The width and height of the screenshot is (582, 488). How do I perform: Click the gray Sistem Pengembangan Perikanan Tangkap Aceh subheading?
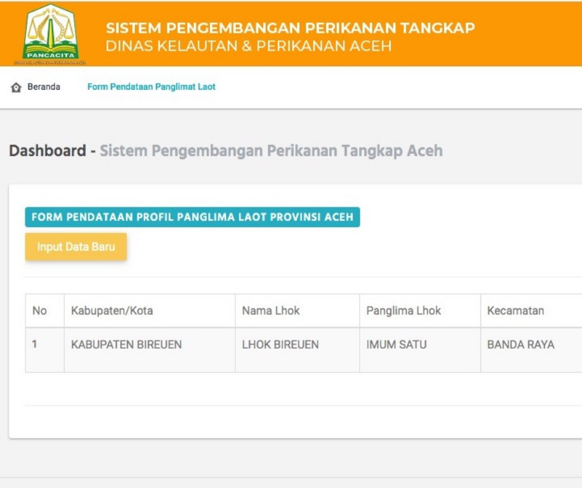click(271, 150)
